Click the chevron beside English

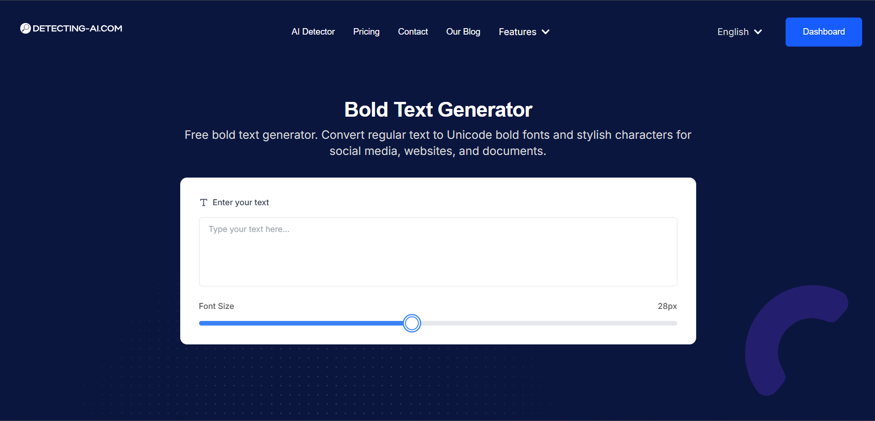pos(758,32)
